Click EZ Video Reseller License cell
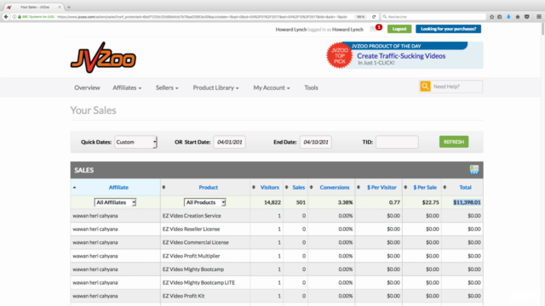The image size is (545, 306). click(205, 229)
